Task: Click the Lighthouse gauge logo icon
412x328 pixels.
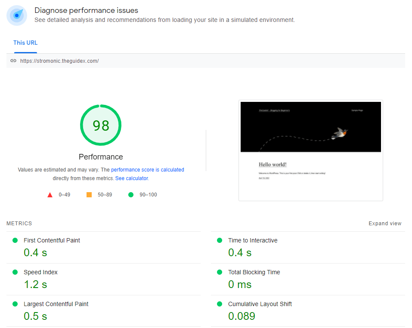Action: click(x=16, y=15)
